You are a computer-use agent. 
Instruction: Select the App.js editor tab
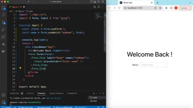coord(17,7)
